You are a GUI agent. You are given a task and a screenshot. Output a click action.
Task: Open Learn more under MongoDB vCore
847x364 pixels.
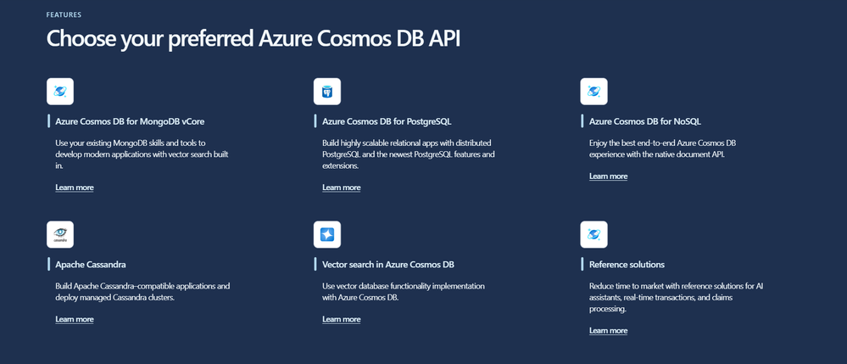(75, 188)
